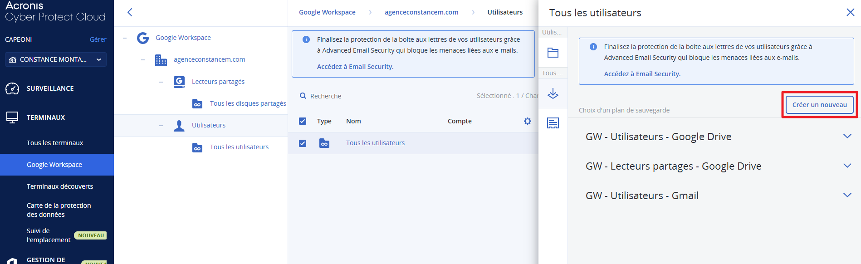
Task: Collapse the agenceconstancem.com tree node
Action: pos(143,60)
